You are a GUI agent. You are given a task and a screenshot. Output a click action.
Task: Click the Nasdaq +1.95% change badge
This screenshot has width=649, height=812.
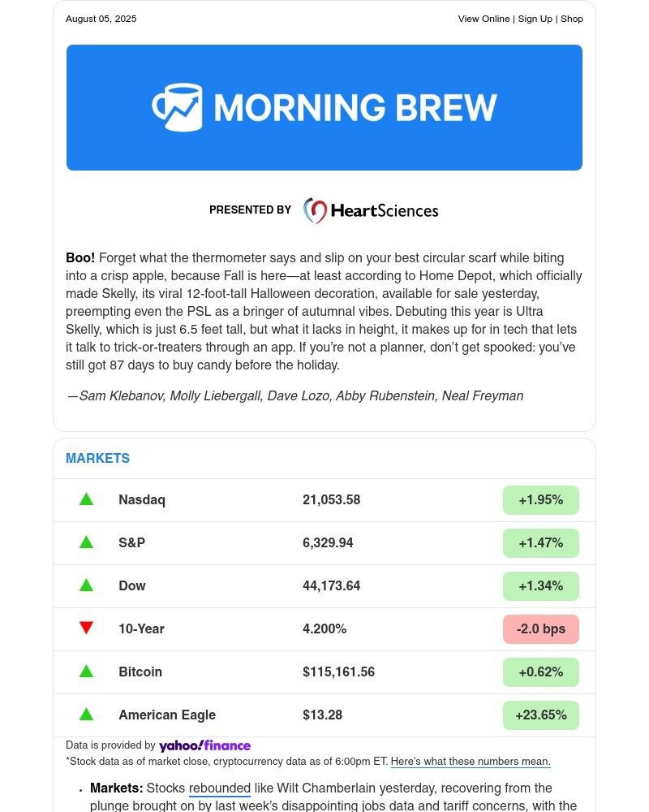pos(540,500)
